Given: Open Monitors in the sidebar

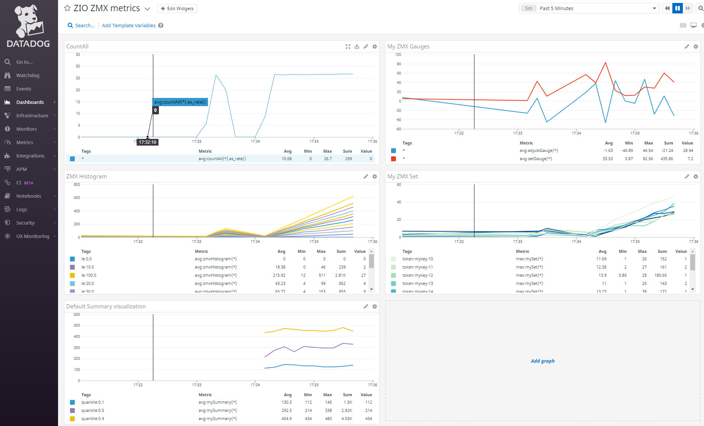Looking at the screenshot, I should 26,129.
